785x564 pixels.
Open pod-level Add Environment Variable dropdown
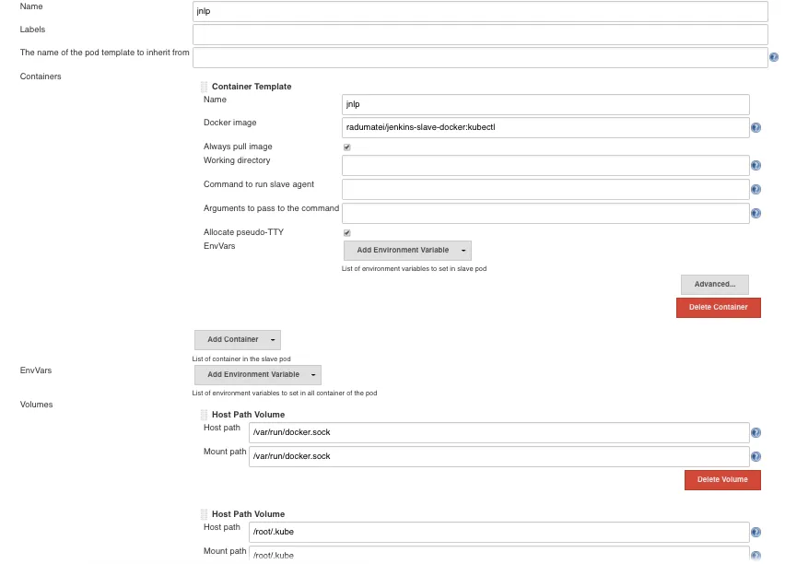258,375
